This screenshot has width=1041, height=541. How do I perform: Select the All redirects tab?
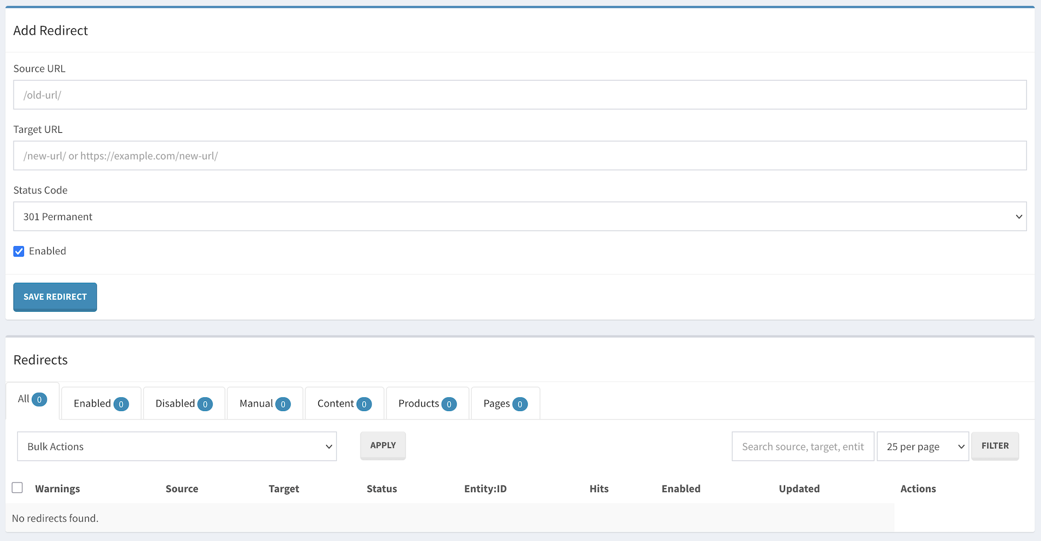click(33, 400)
